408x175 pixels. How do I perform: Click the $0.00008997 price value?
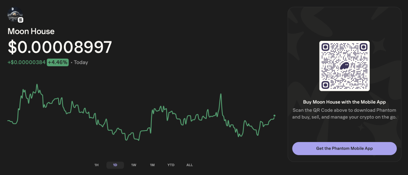pos(60,47)
